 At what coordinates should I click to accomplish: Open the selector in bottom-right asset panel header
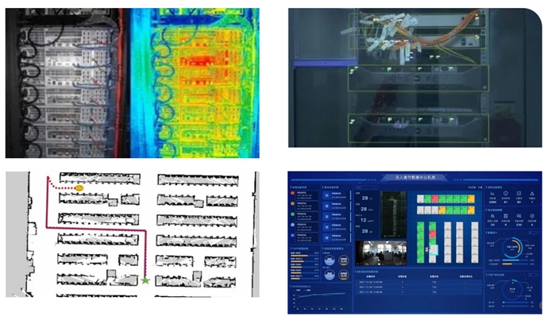point(533,275)
